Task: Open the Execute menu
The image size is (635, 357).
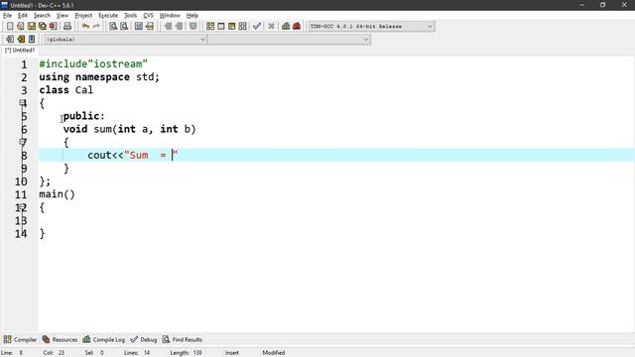Action: (108, 16)
